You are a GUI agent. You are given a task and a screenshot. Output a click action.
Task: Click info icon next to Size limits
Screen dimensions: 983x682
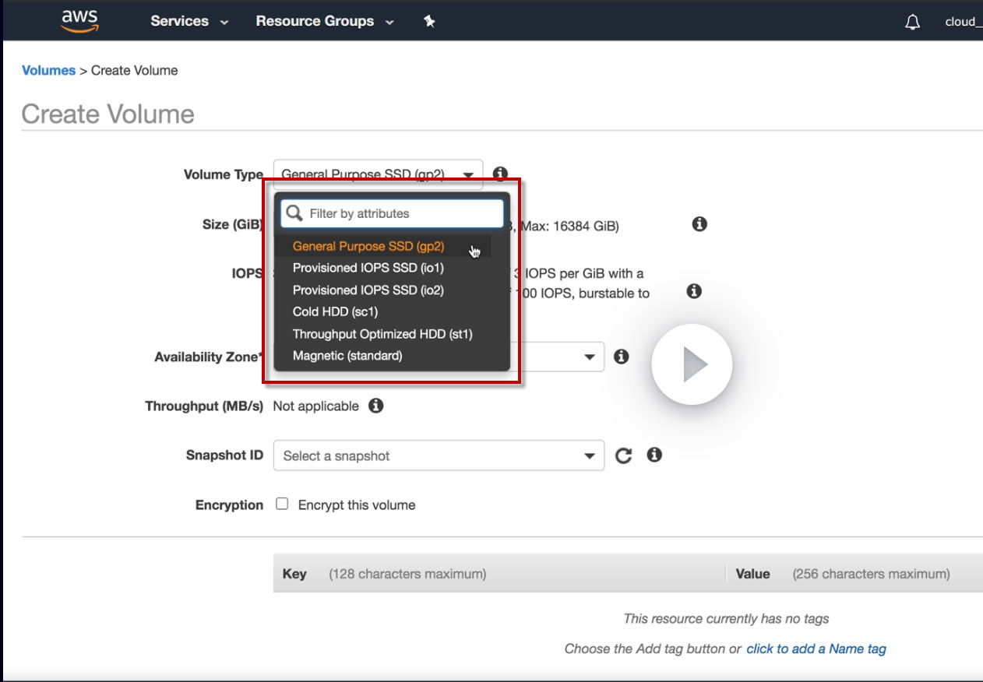[x=699, y=224]
